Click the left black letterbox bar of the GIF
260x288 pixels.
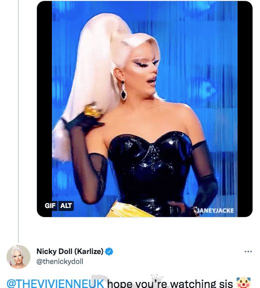44,108
